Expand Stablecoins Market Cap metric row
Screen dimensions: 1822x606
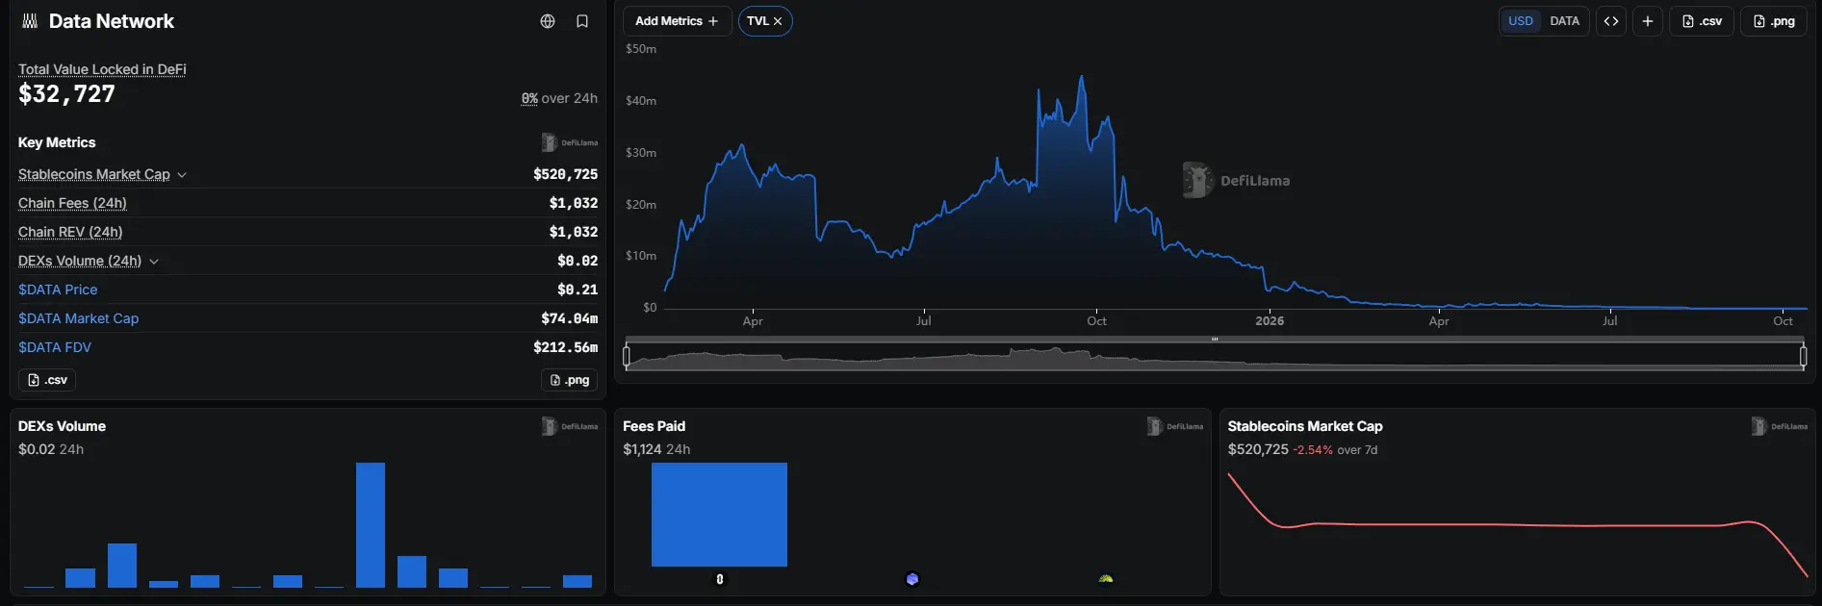[182, 175]
